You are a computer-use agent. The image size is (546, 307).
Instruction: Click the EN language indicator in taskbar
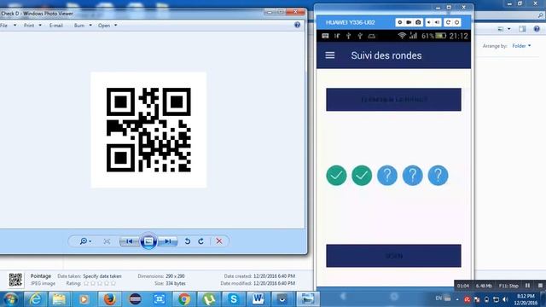(x=439, y=298)
